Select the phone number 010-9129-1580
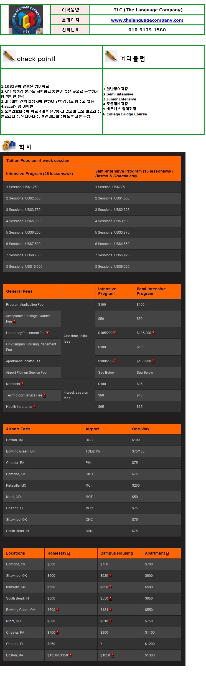Screen dimensions: 206x675 147,30
